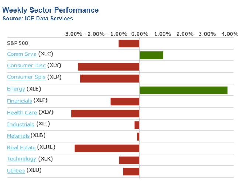Viewport: 238px width, 185px height.
Task: Click the red Real Estate bar
Action: (107, 148)
